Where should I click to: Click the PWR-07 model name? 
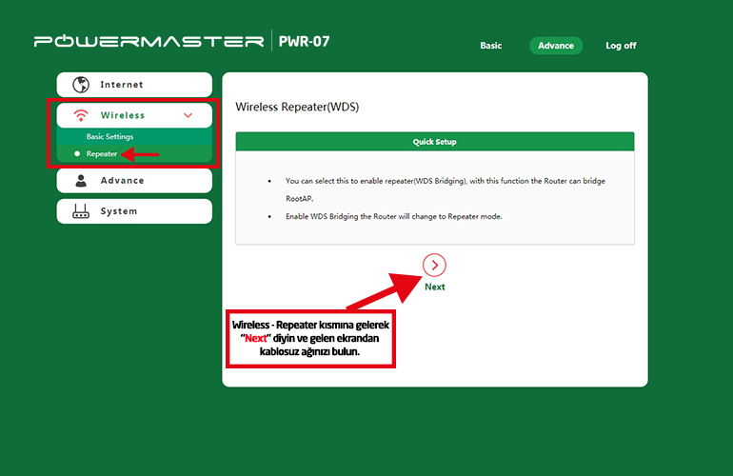coord(305,42)
